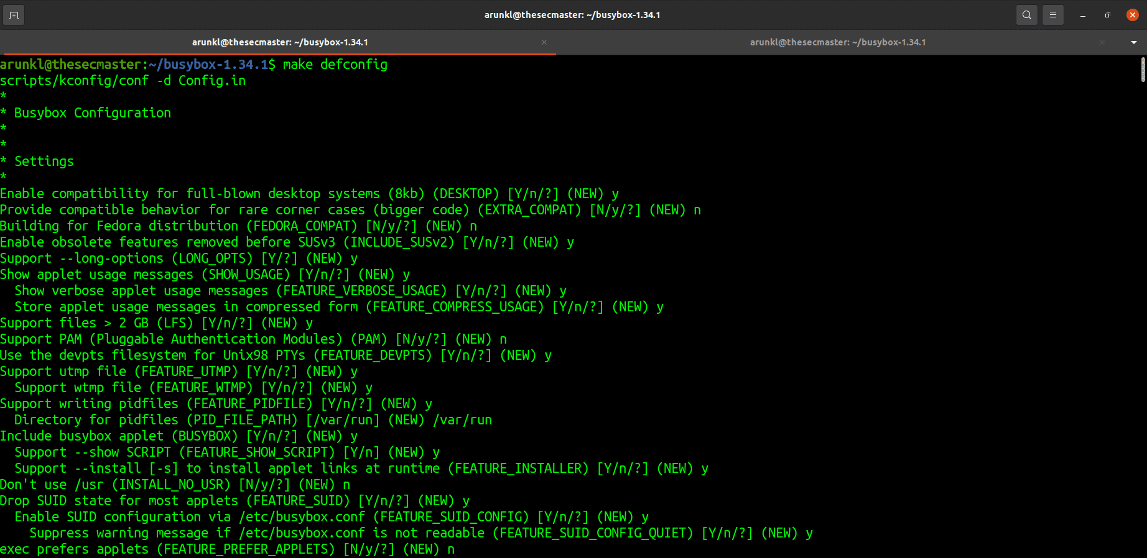Click the '(FEATURE_UTMP)' option line
The width and height of the screenshot is (1147, 558).
[x=179, y=372]
